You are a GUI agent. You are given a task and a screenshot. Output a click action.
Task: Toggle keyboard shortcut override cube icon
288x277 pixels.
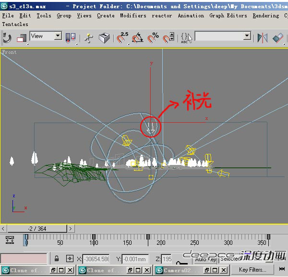[104, 38]
